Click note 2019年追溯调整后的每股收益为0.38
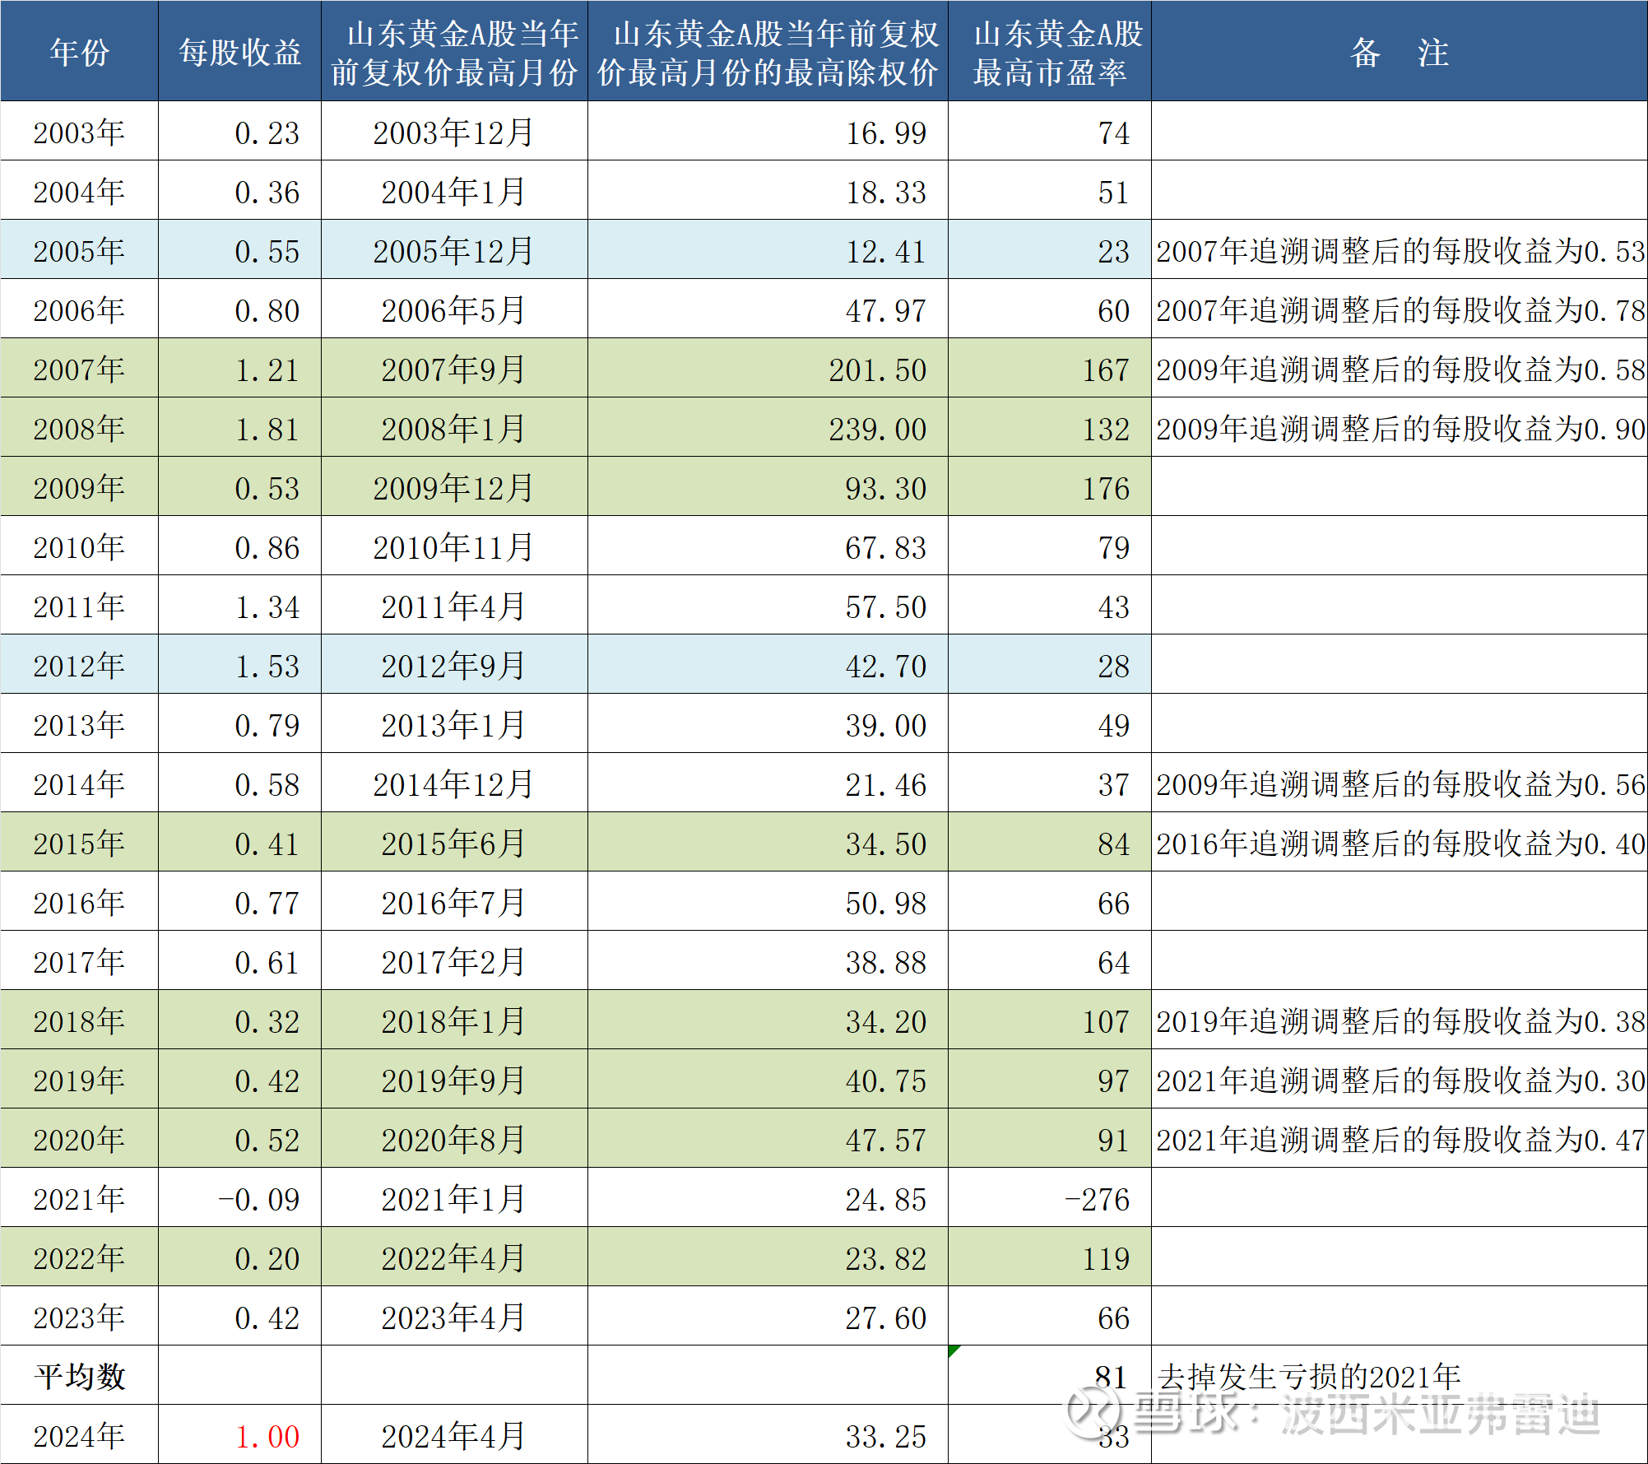Viewport: 1648px width, 1464px height. point(1400,1021)
